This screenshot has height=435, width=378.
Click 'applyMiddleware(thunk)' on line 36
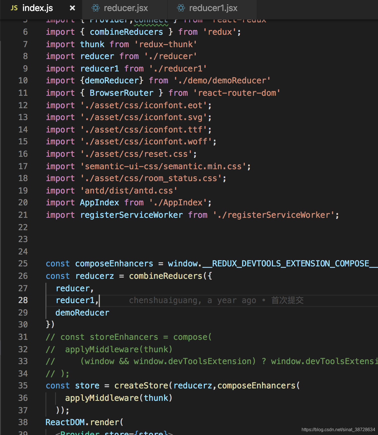click(x=119, y=398)
